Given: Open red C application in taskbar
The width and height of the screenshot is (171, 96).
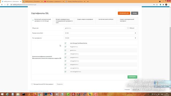Looking at the screenshot, I should tap(96, 94).
